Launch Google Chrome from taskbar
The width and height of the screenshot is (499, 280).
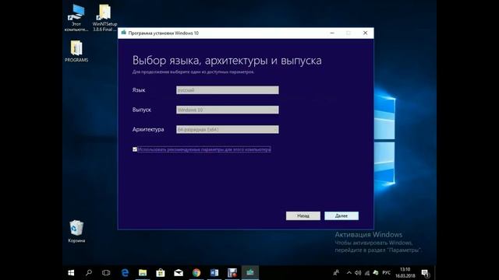(x=196, y=273)
